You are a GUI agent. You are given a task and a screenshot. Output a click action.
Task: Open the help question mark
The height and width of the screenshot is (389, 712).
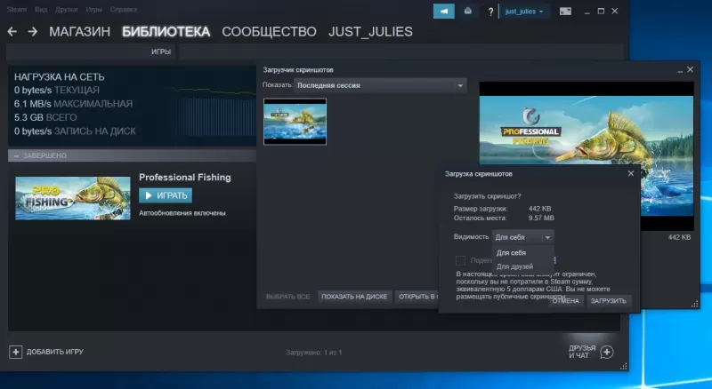pos(490,12)
